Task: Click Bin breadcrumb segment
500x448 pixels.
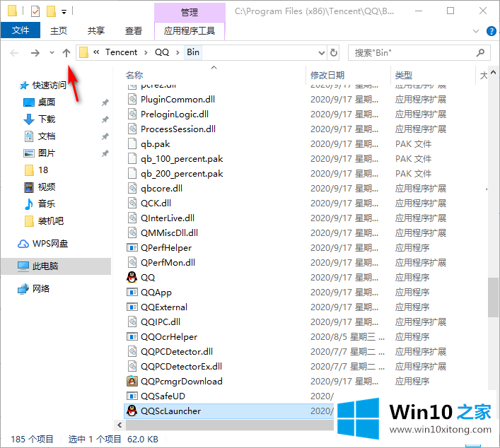Action: [193, 52]
